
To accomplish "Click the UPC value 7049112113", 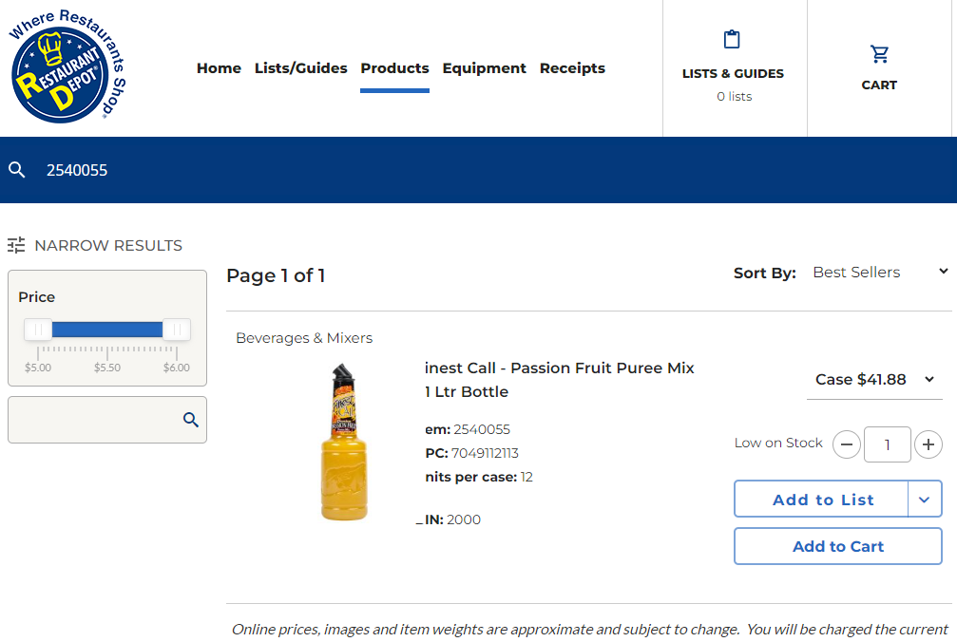I will 485,453.
